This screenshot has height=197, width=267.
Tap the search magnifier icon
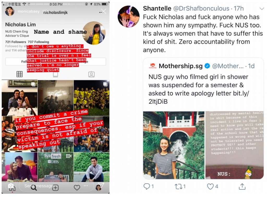pyautogui.click(x=34, y=188)
